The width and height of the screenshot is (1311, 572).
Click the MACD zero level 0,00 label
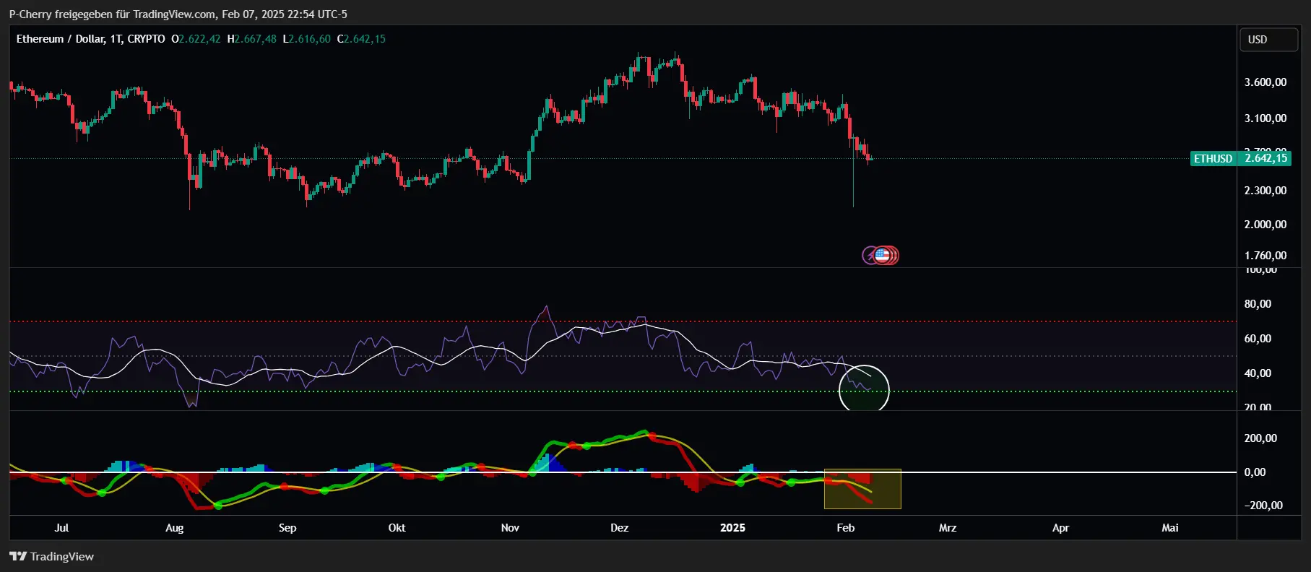(1255, 472)
